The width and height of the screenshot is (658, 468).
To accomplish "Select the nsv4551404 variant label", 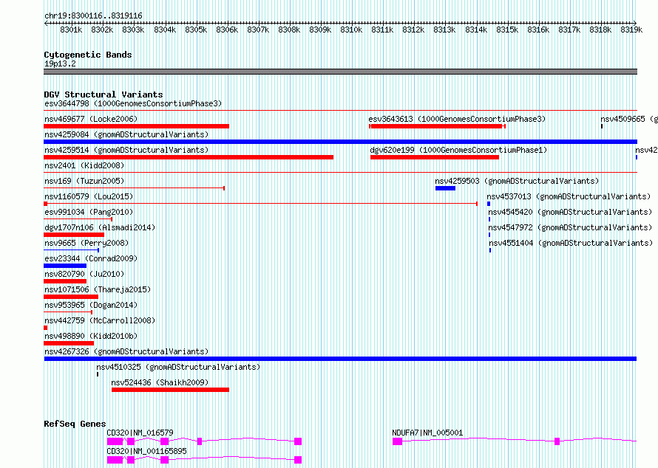I will tap(571, 243).
